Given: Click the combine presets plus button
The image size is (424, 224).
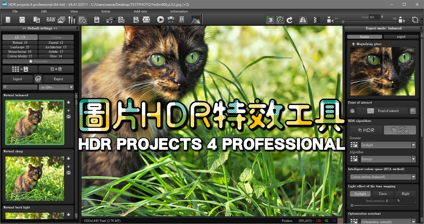Looking at the screenshot, I should click(56, 69).
